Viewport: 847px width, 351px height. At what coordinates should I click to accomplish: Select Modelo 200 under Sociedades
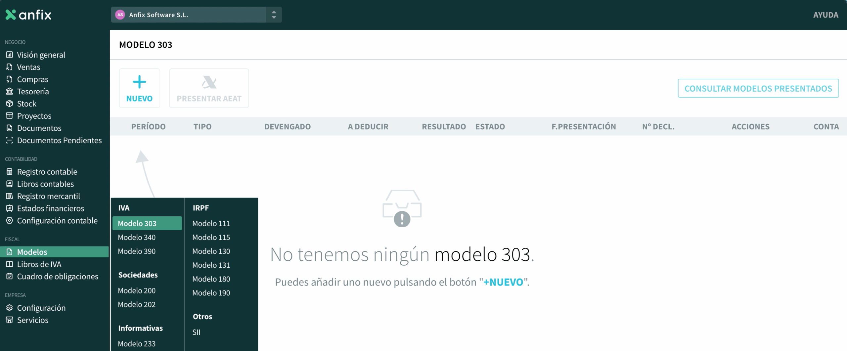coord(137,290)
